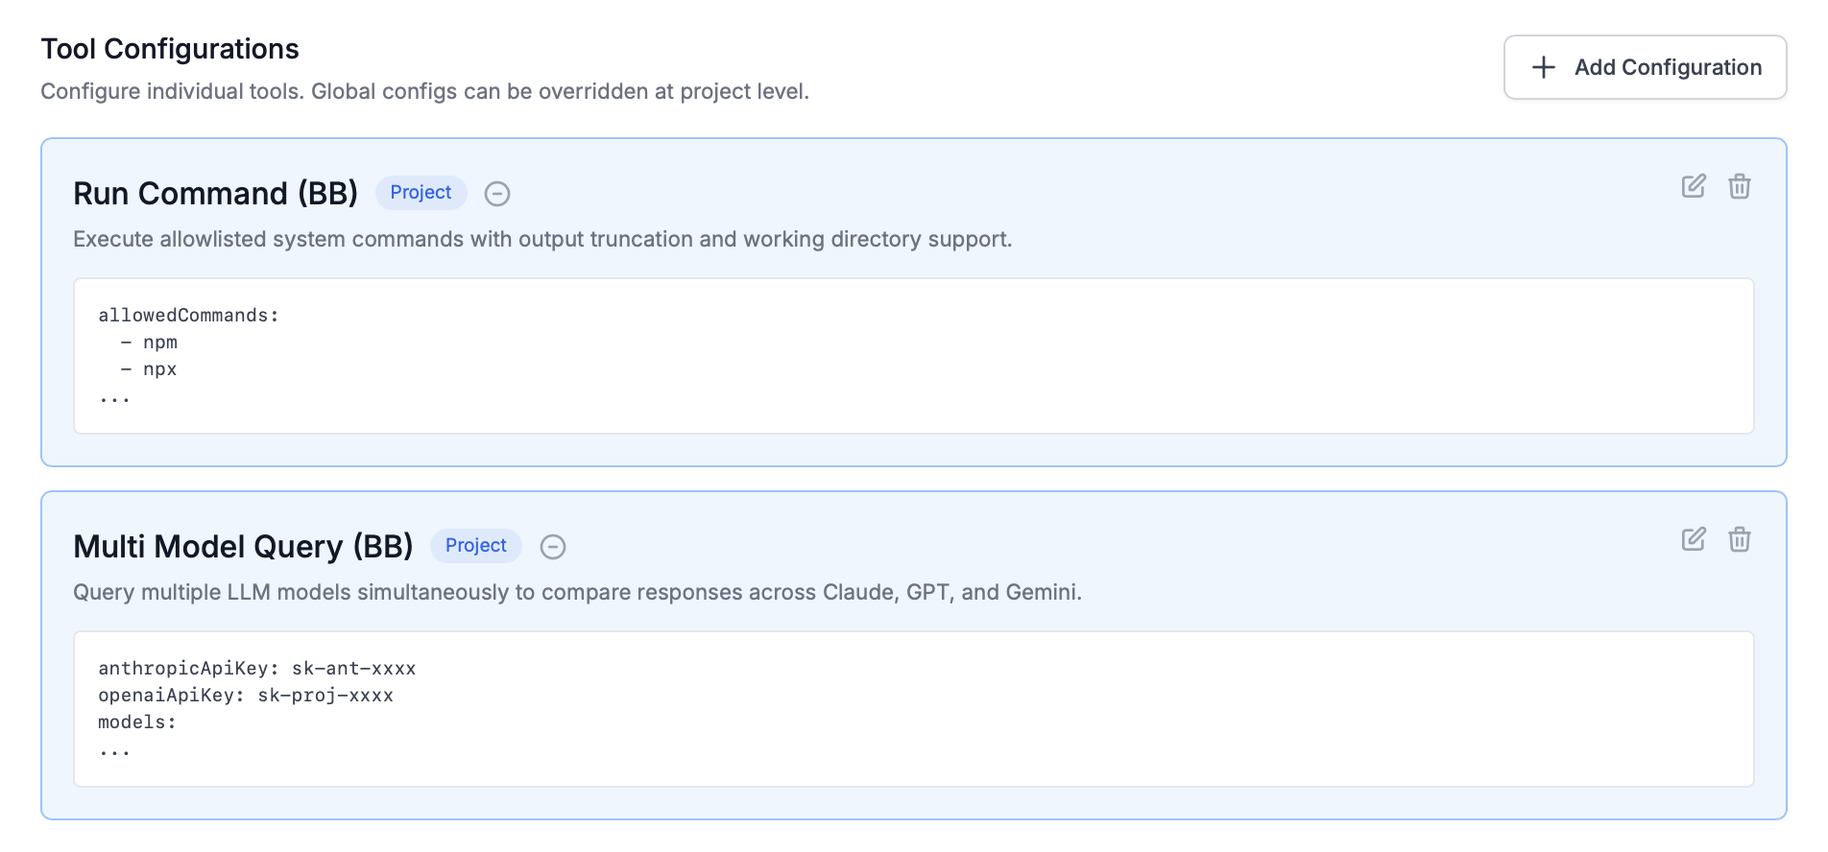Viewport: 1828px width, 852px height.
Task: Open the edit pencil for Multi Model Query
Action: click(x=1694, y=539)
